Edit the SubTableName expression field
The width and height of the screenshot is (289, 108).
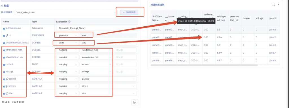click(x=97, y=28)
